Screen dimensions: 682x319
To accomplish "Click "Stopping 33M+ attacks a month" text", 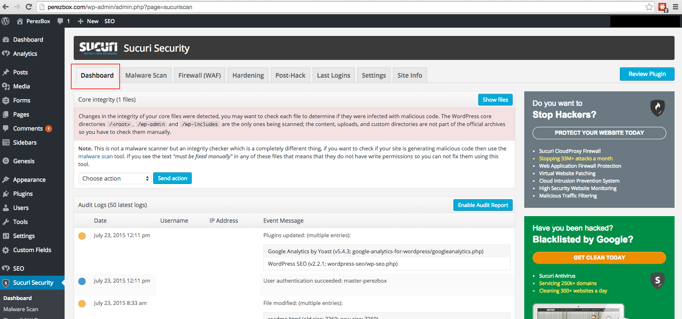I will [576, 159].
